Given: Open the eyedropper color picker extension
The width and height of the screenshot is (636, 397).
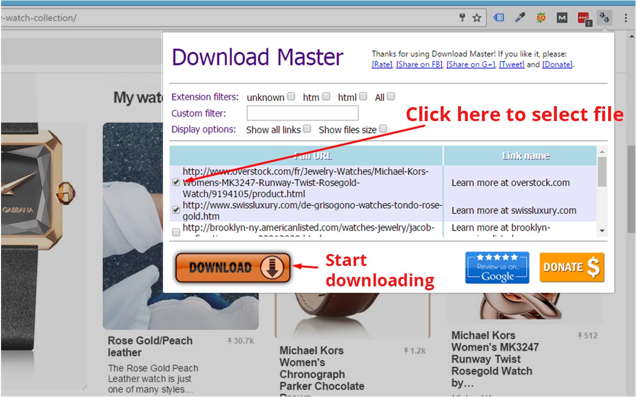Looking at the screenshot, I should [520, 18].
